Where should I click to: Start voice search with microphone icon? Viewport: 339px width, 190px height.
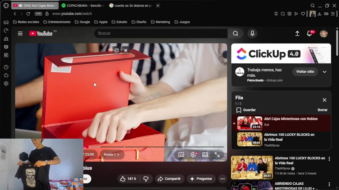click(252, 33)
